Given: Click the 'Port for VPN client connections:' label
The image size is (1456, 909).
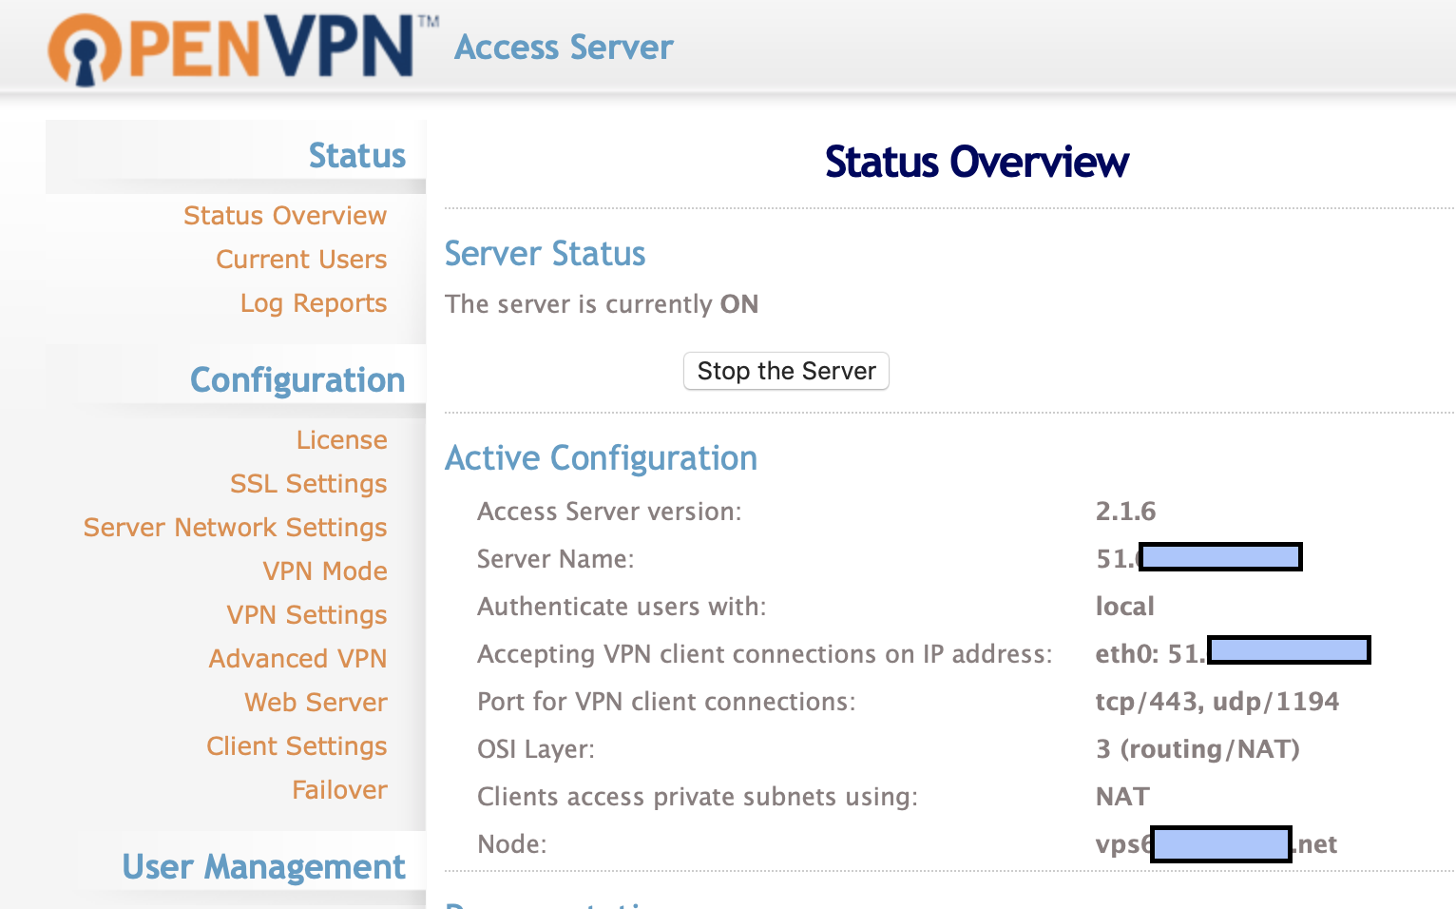Looking at the screenshot, I should 666,702.
